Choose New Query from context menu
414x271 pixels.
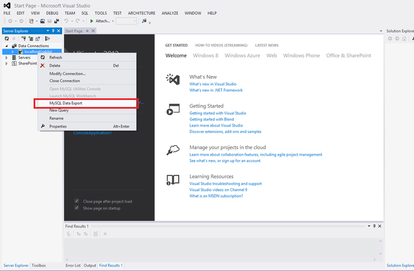click(x=87, y=110)
